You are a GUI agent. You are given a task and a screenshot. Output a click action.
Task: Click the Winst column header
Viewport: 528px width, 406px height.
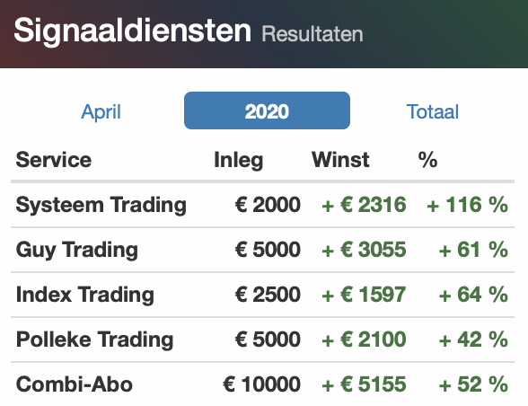(x=340, y=159)
